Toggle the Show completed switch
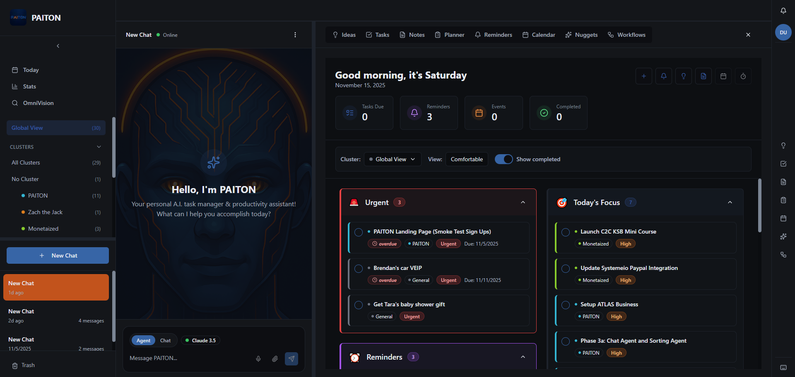Viewport: 795px width, 377px height. (x=503, y=159)
